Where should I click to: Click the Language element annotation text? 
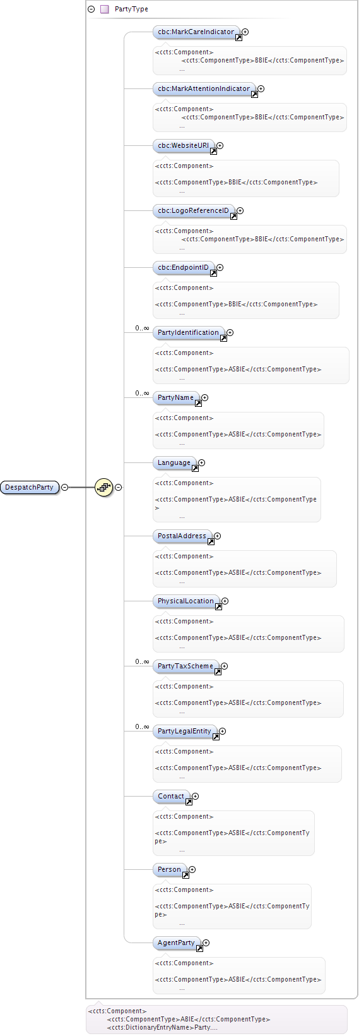tap(237, 500)
